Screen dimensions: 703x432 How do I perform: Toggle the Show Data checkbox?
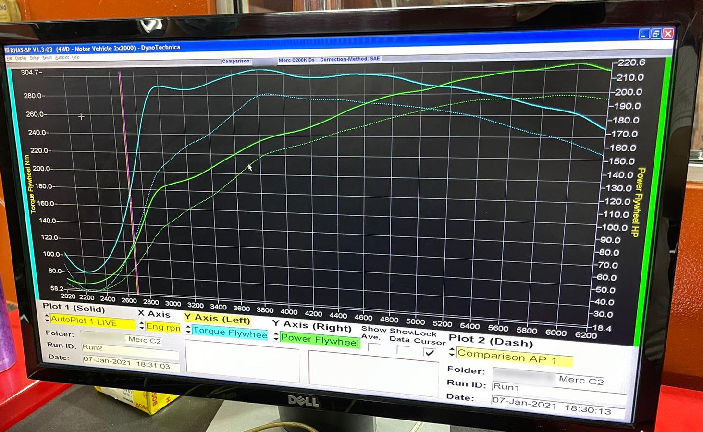403,350
